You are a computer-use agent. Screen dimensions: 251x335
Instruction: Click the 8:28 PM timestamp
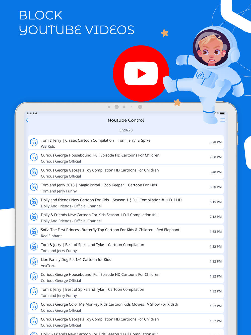coord(216,142)
